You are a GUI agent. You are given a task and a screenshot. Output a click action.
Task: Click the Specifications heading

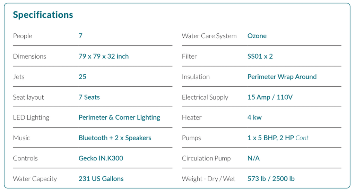(x=43, y=15)
